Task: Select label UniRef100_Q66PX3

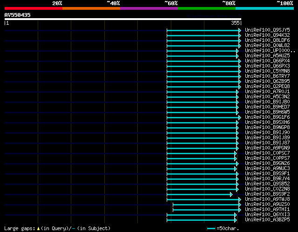Action: click(267, 66)
